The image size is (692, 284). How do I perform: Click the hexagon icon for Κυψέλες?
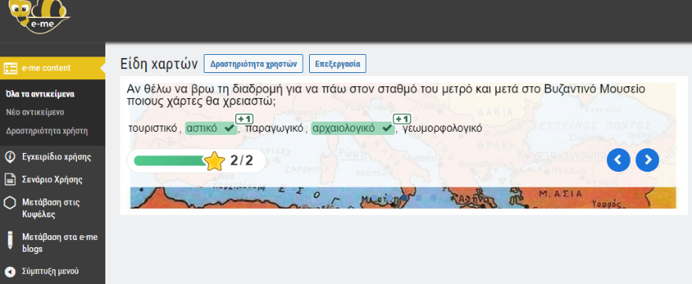(x=9, y=203)
